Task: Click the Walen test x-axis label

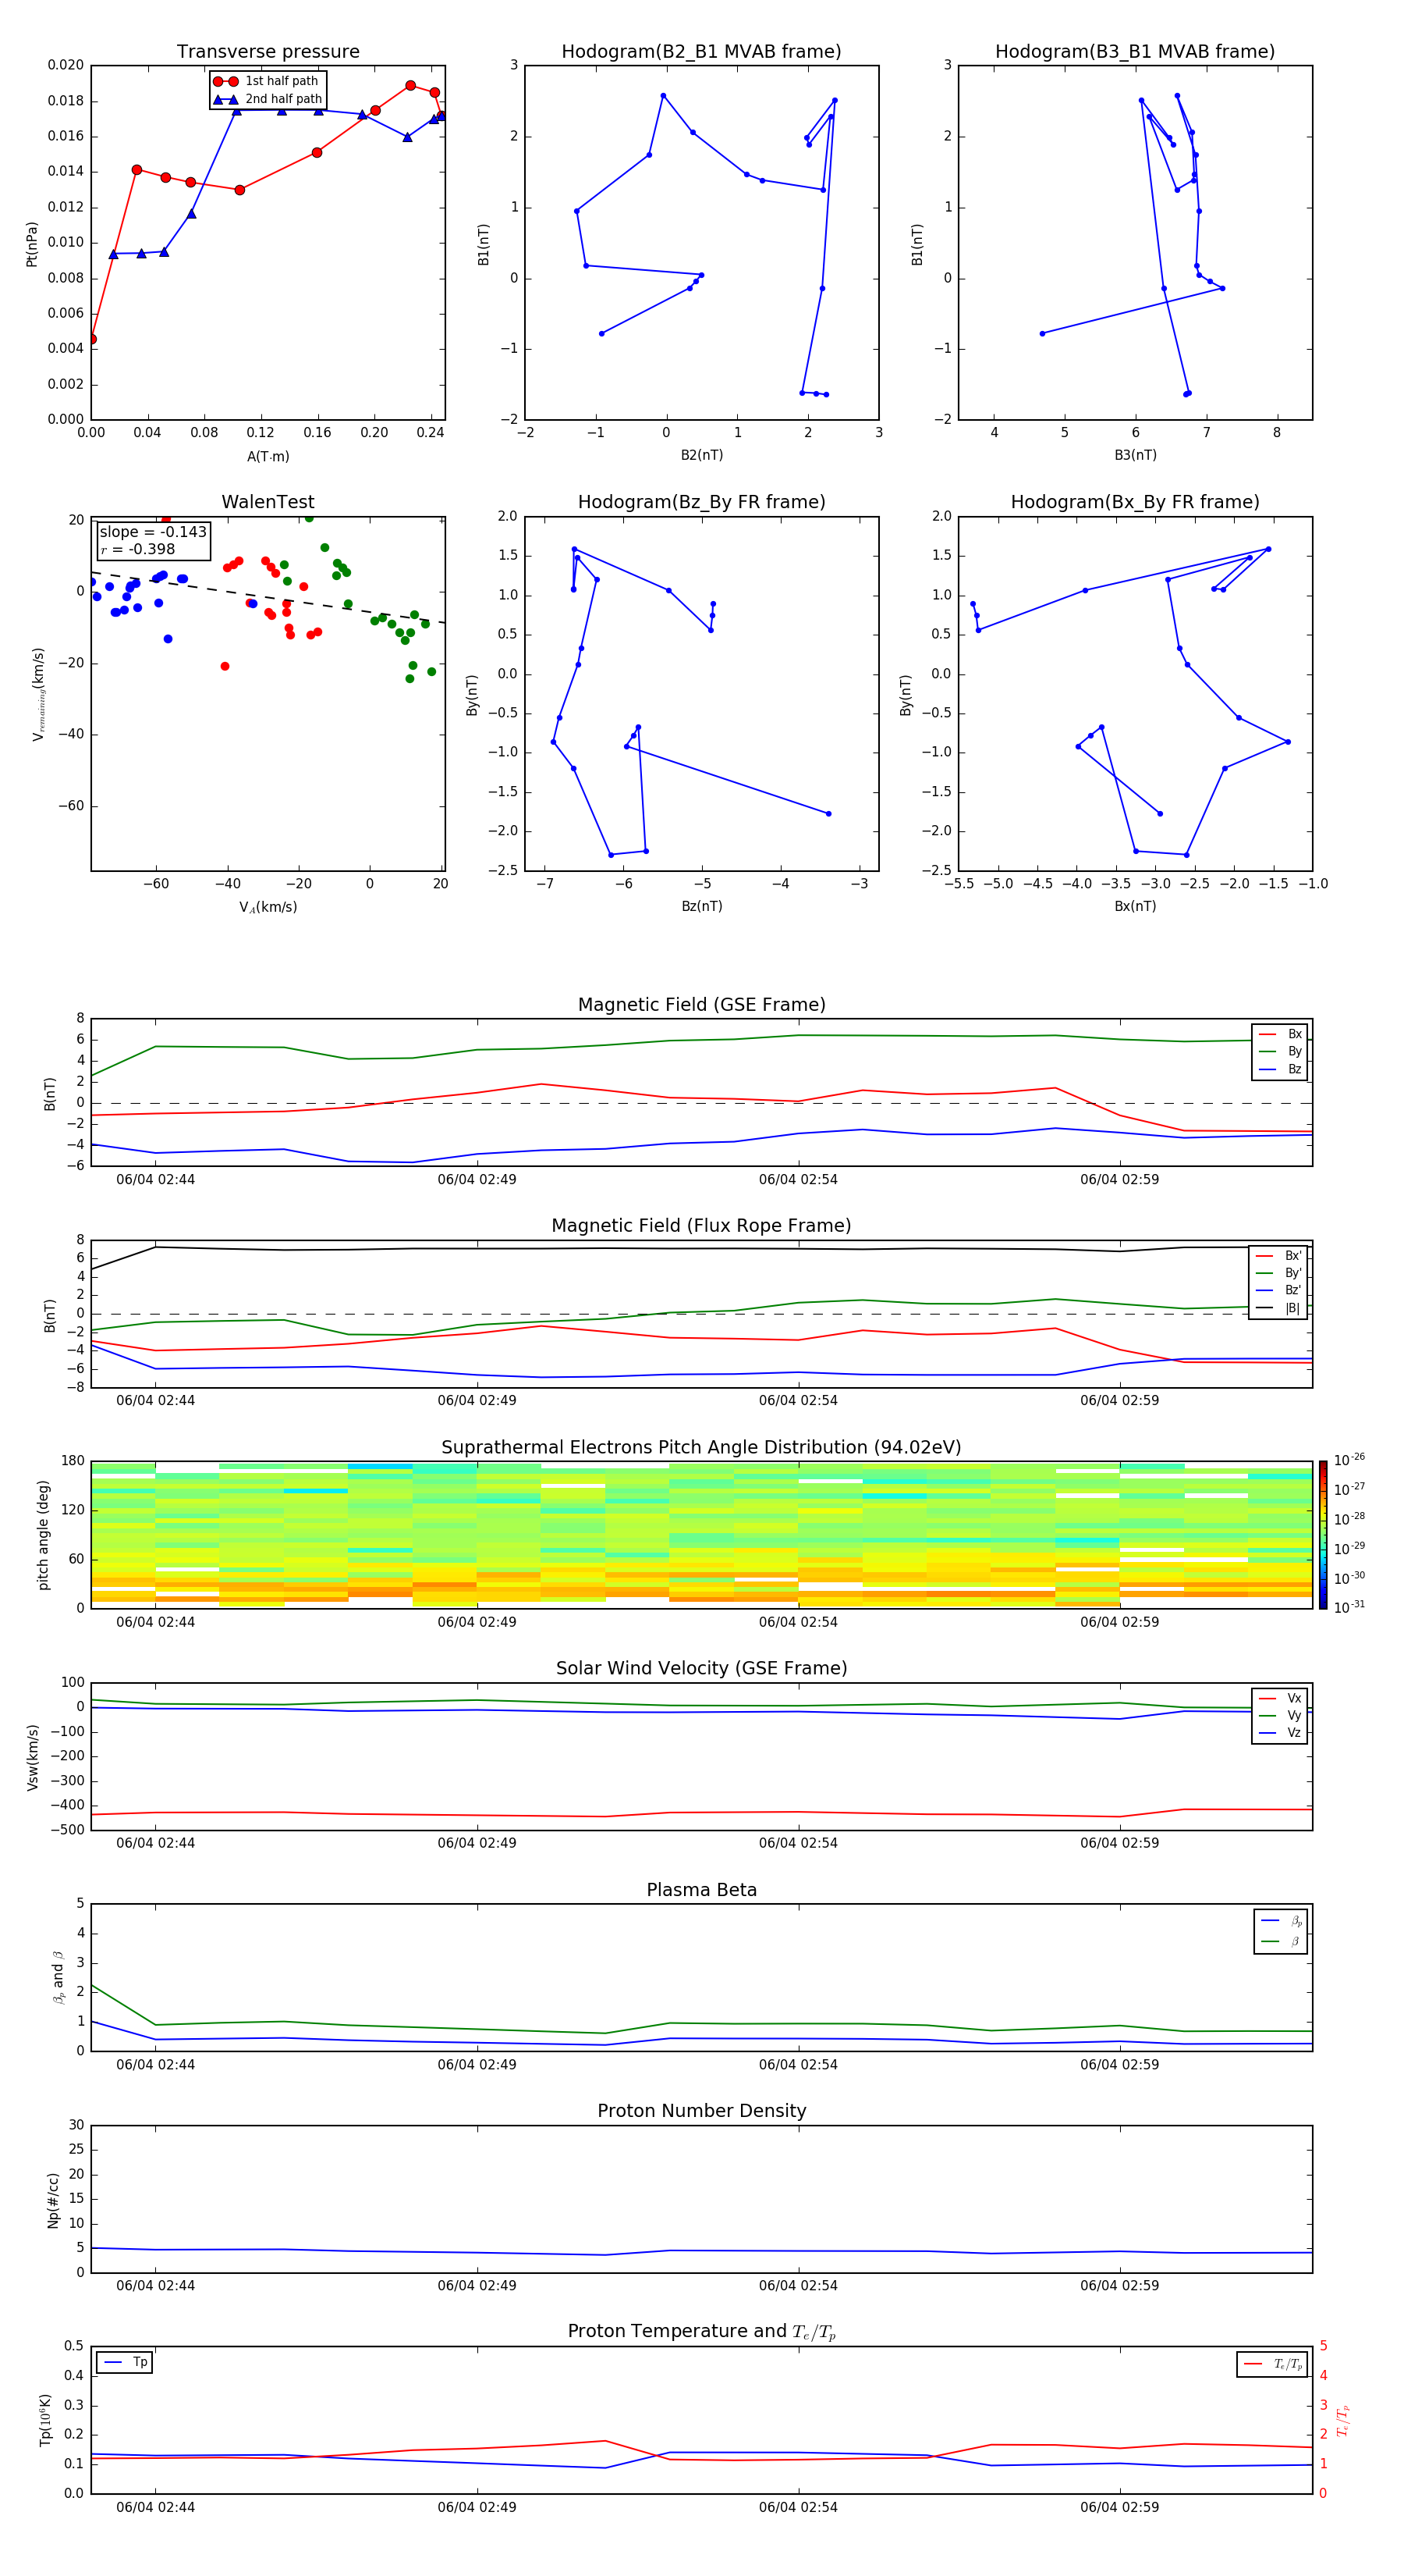Action: 268,907
